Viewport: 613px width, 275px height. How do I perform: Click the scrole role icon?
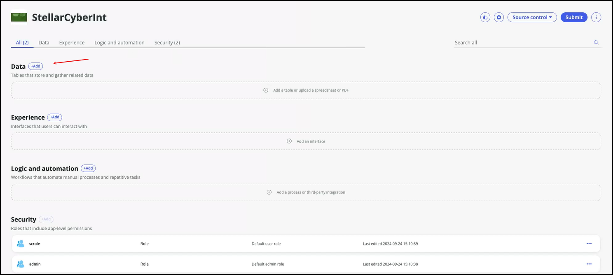[x=21, y=244]
